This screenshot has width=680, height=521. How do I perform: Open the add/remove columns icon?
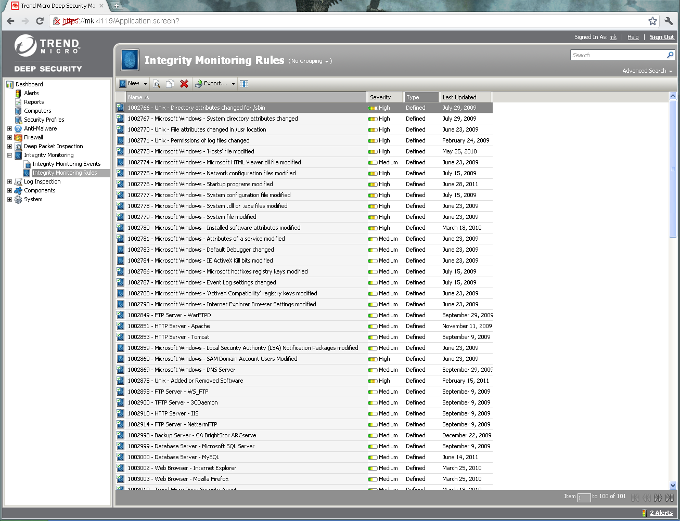[244, 84]
